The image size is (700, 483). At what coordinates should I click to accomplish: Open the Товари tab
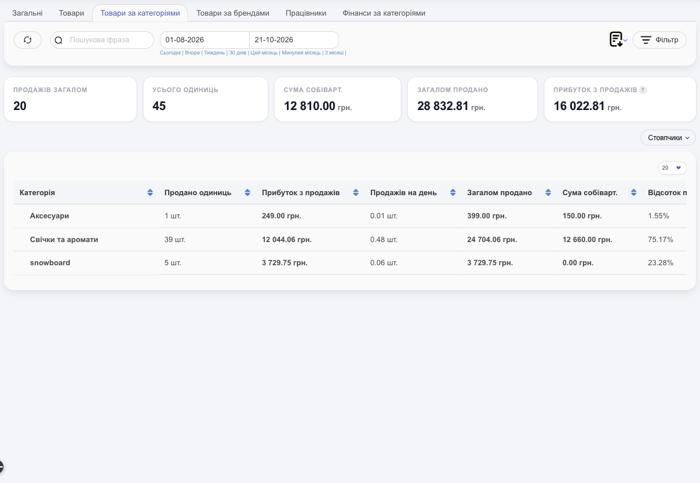pyautogui.click(x=71, y=13)
